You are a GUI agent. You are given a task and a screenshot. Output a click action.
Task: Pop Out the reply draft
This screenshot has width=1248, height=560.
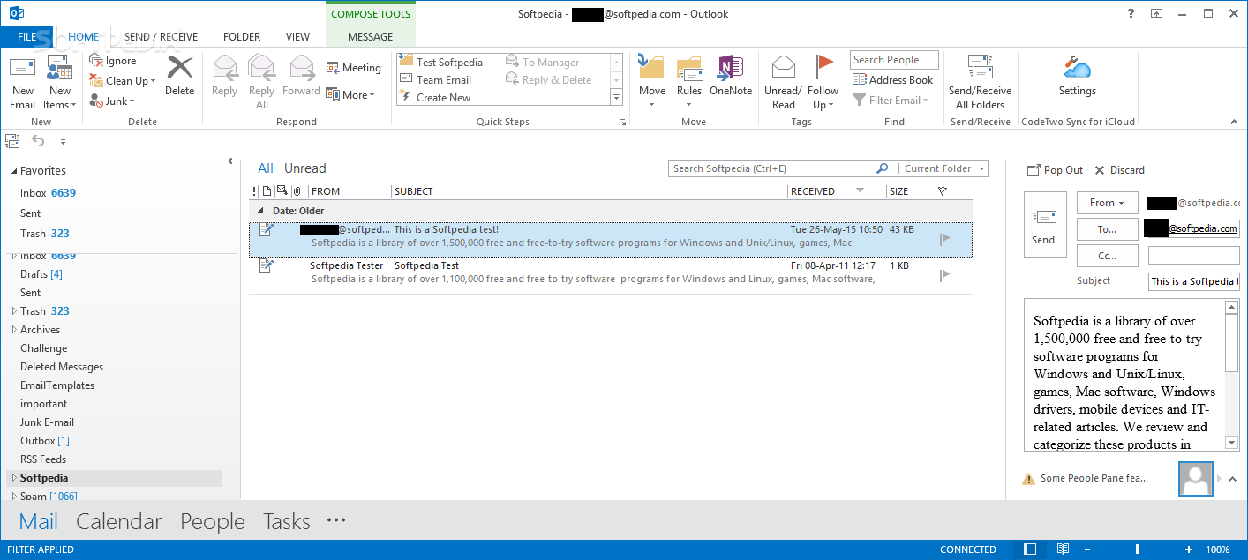pos(1056,170)
